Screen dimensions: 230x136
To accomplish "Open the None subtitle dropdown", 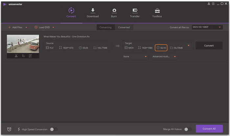I will coord(135,57).
